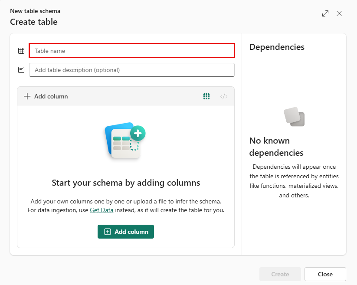Click the table schema illustration
Image resolution: width=357 pixels, height=285 pixels.
coord(125,139)
